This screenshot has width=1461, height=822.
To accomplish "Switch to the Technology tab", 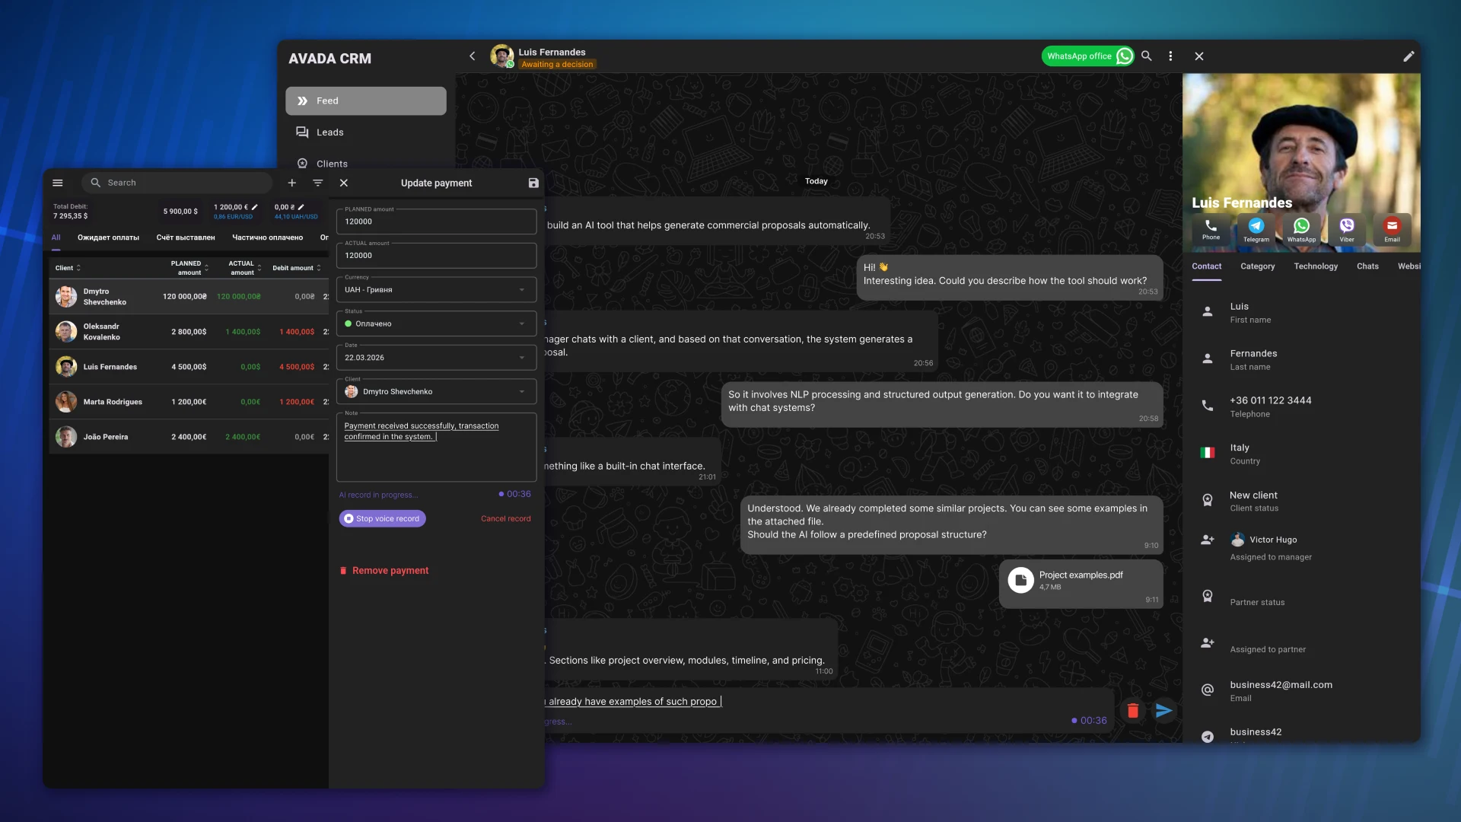I will 1315,266.
